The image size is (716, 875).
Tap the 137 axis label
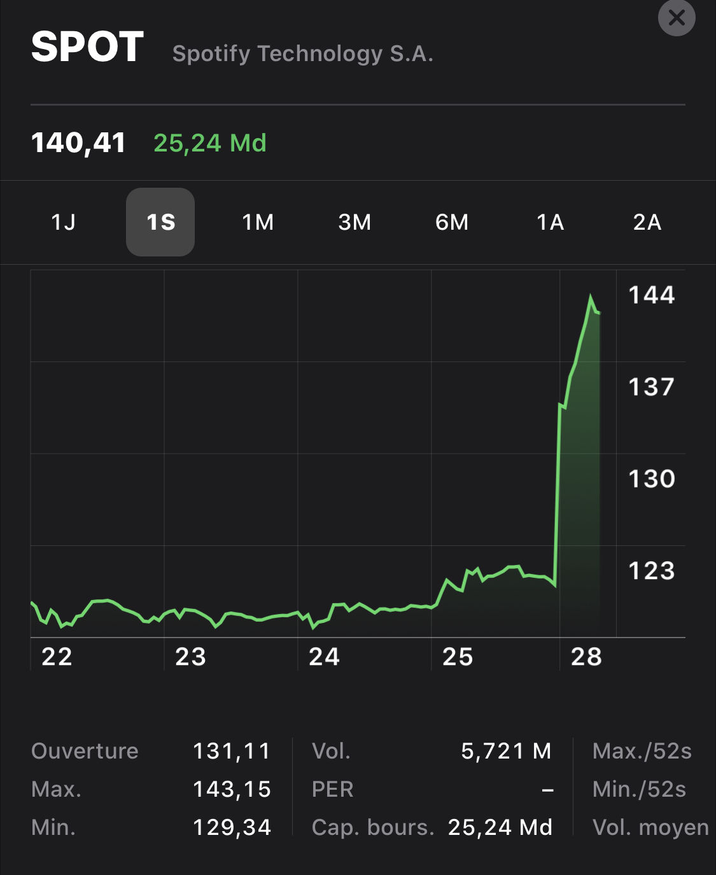[x=652, y=387]
